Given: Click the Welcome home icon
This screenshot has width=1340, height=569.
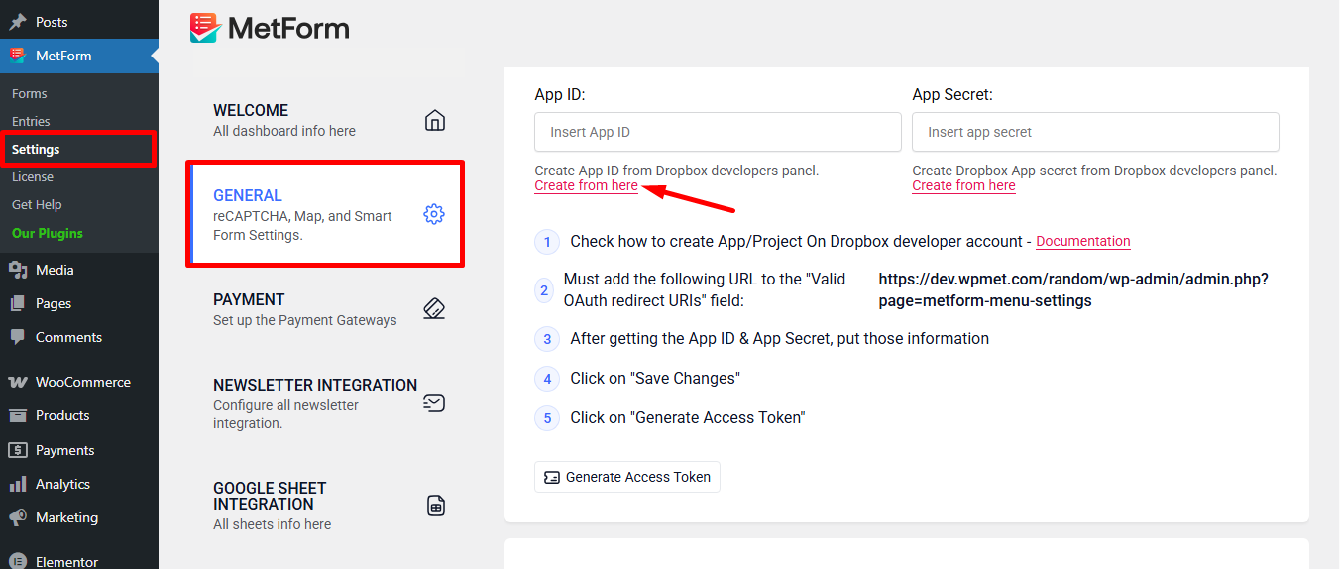Looking at the screenshot, I should point(434,121).
